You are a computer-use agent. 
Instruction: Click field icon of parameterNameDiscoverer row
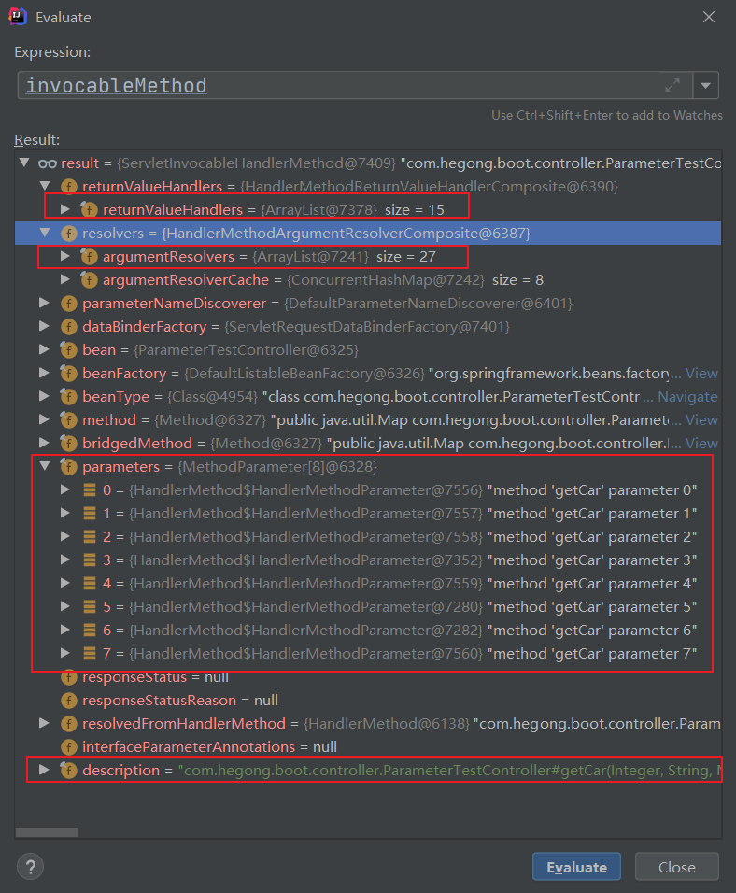click(x=69, y=303)
